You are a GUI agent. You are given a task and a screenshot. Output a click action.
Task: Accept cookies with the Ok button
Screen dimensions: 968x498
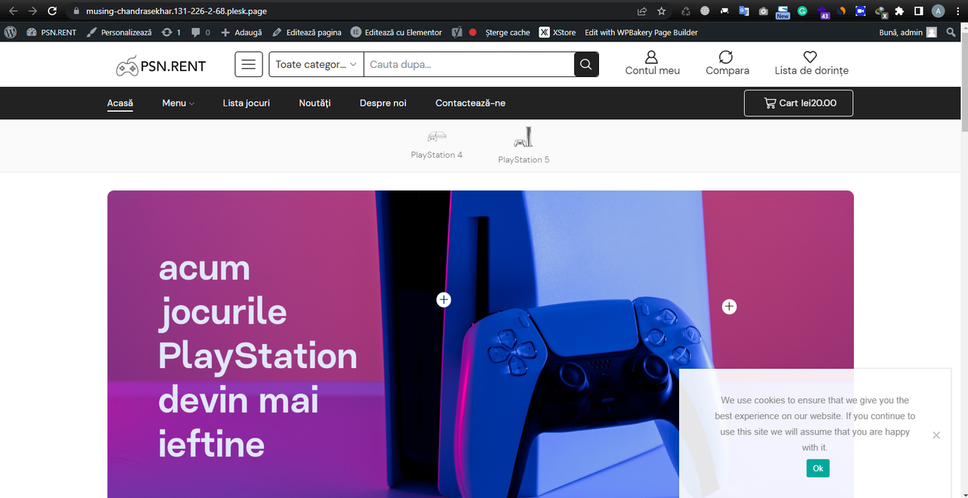pyautogui.click(x=818, y=469)
